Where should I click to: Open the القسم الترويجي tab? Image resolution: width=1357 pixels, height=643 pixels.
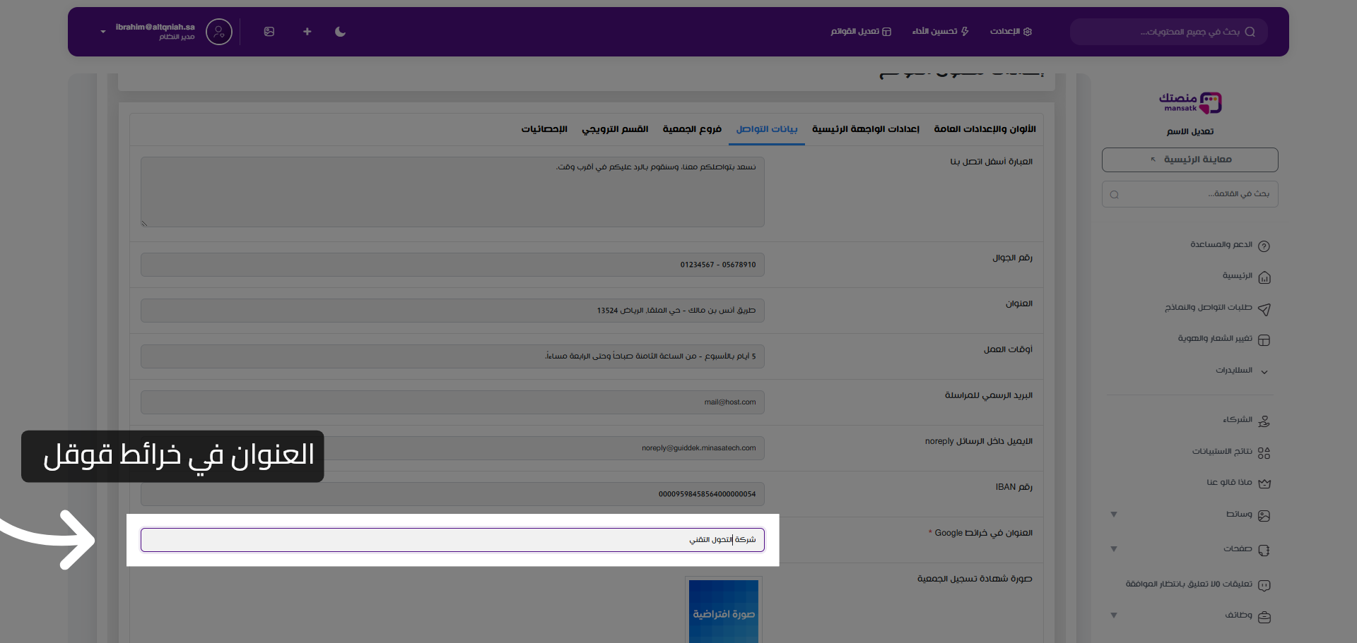(x=616, y=129)
